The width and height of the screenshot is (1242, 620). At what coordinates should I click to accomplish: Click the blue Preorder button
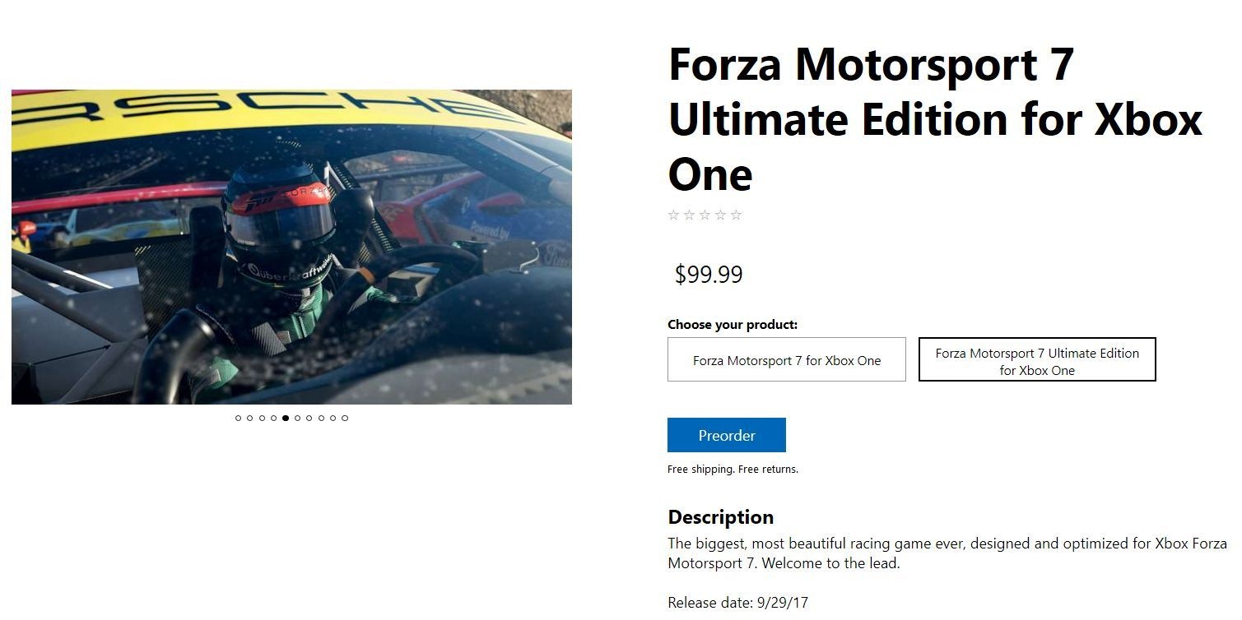click(x=727, y=435)
